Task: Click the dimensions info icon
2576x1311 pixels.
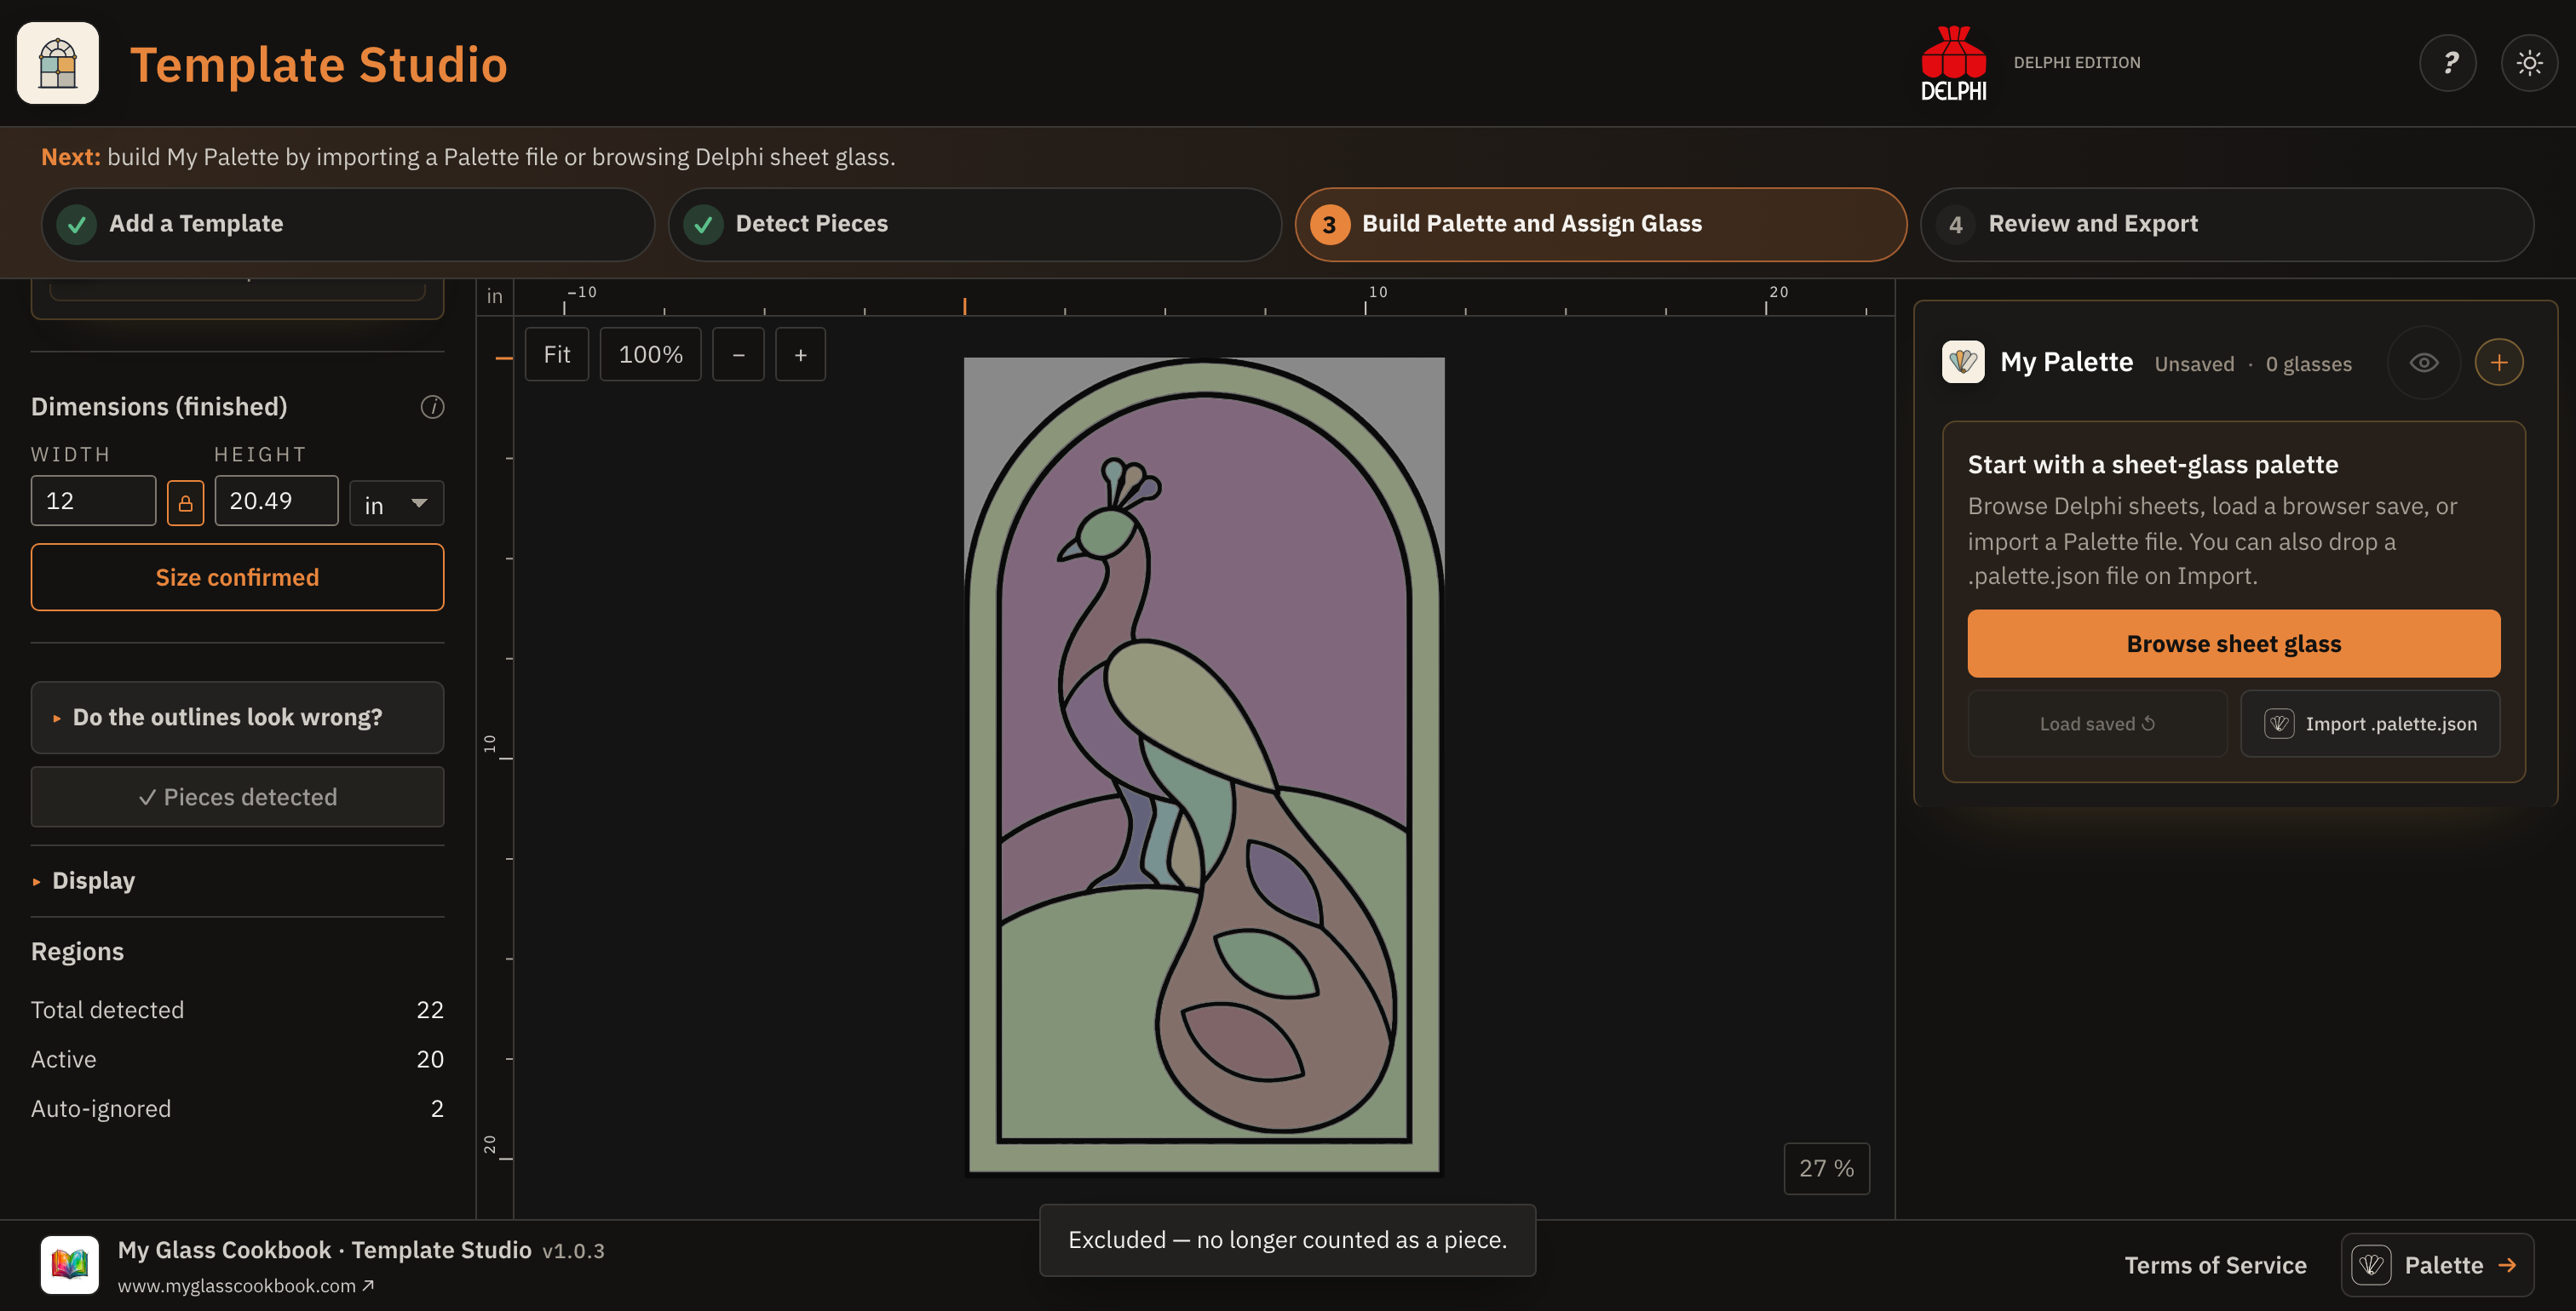Action: tap(432, 407)
